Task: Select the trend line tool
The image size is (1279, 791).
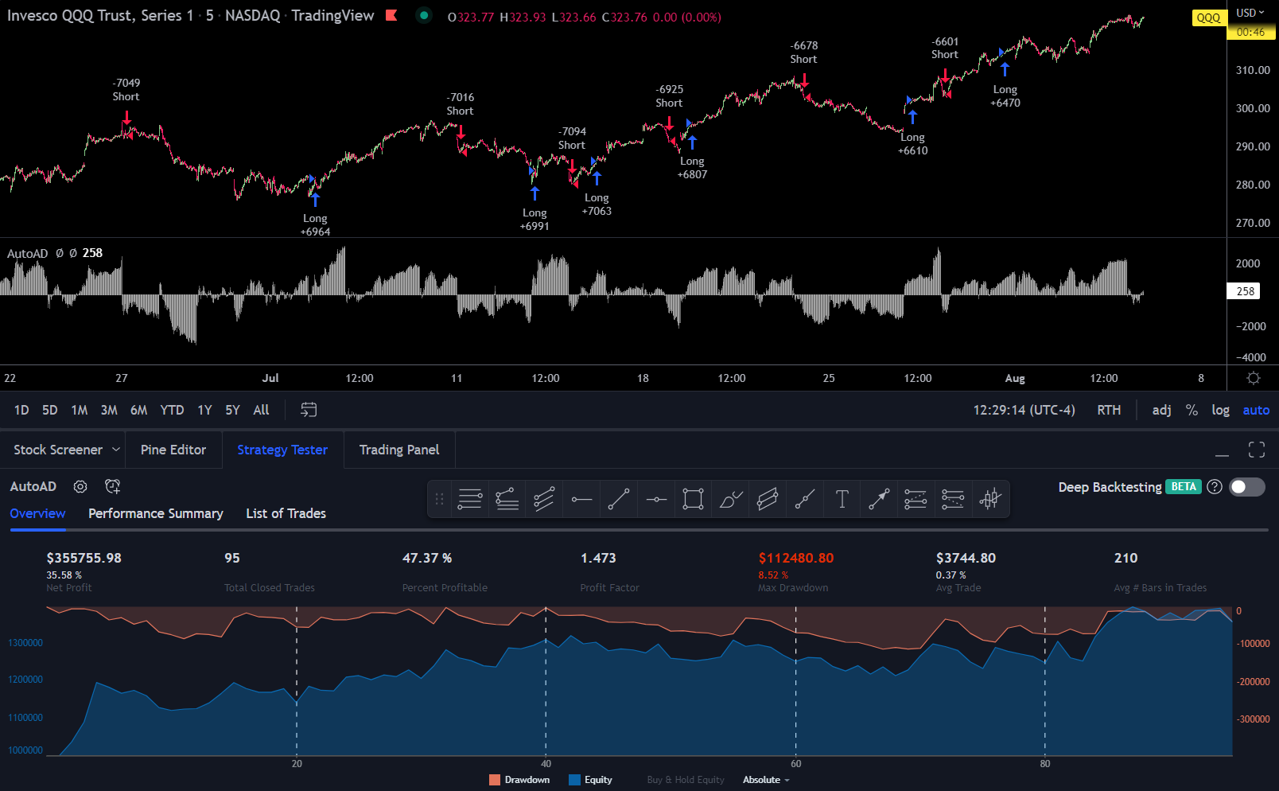Action: point(619,499)
